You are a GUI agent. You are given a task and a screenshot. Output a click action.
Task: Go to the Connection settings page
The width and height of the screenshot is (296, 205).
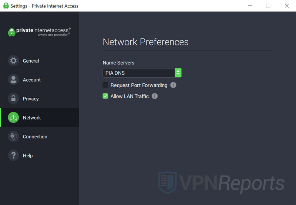coord(35,137)
